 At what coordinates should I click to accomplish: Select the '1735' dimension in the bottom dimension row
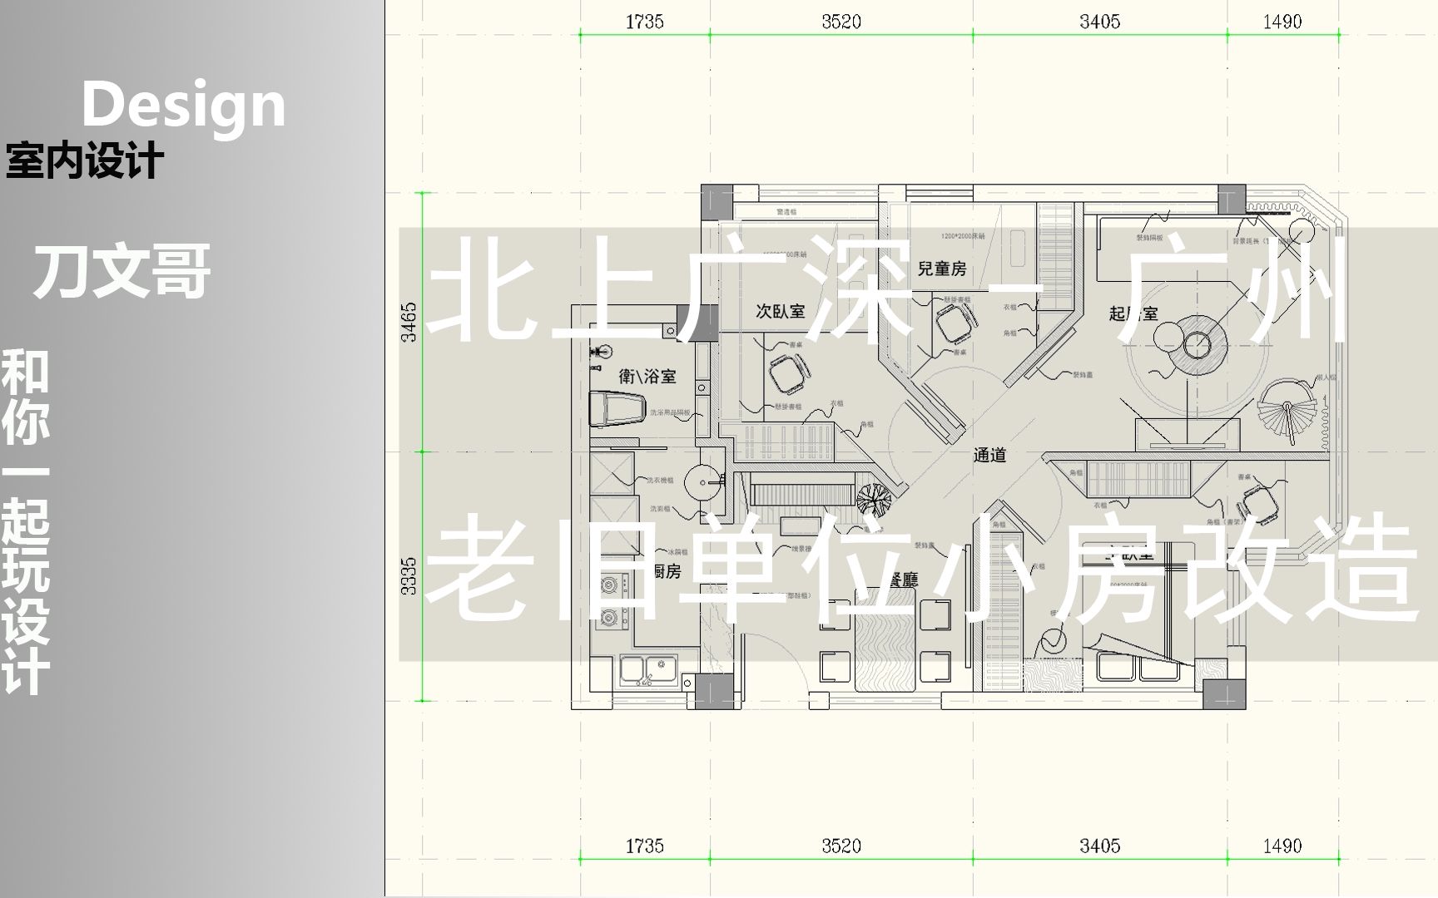(645, 846)
